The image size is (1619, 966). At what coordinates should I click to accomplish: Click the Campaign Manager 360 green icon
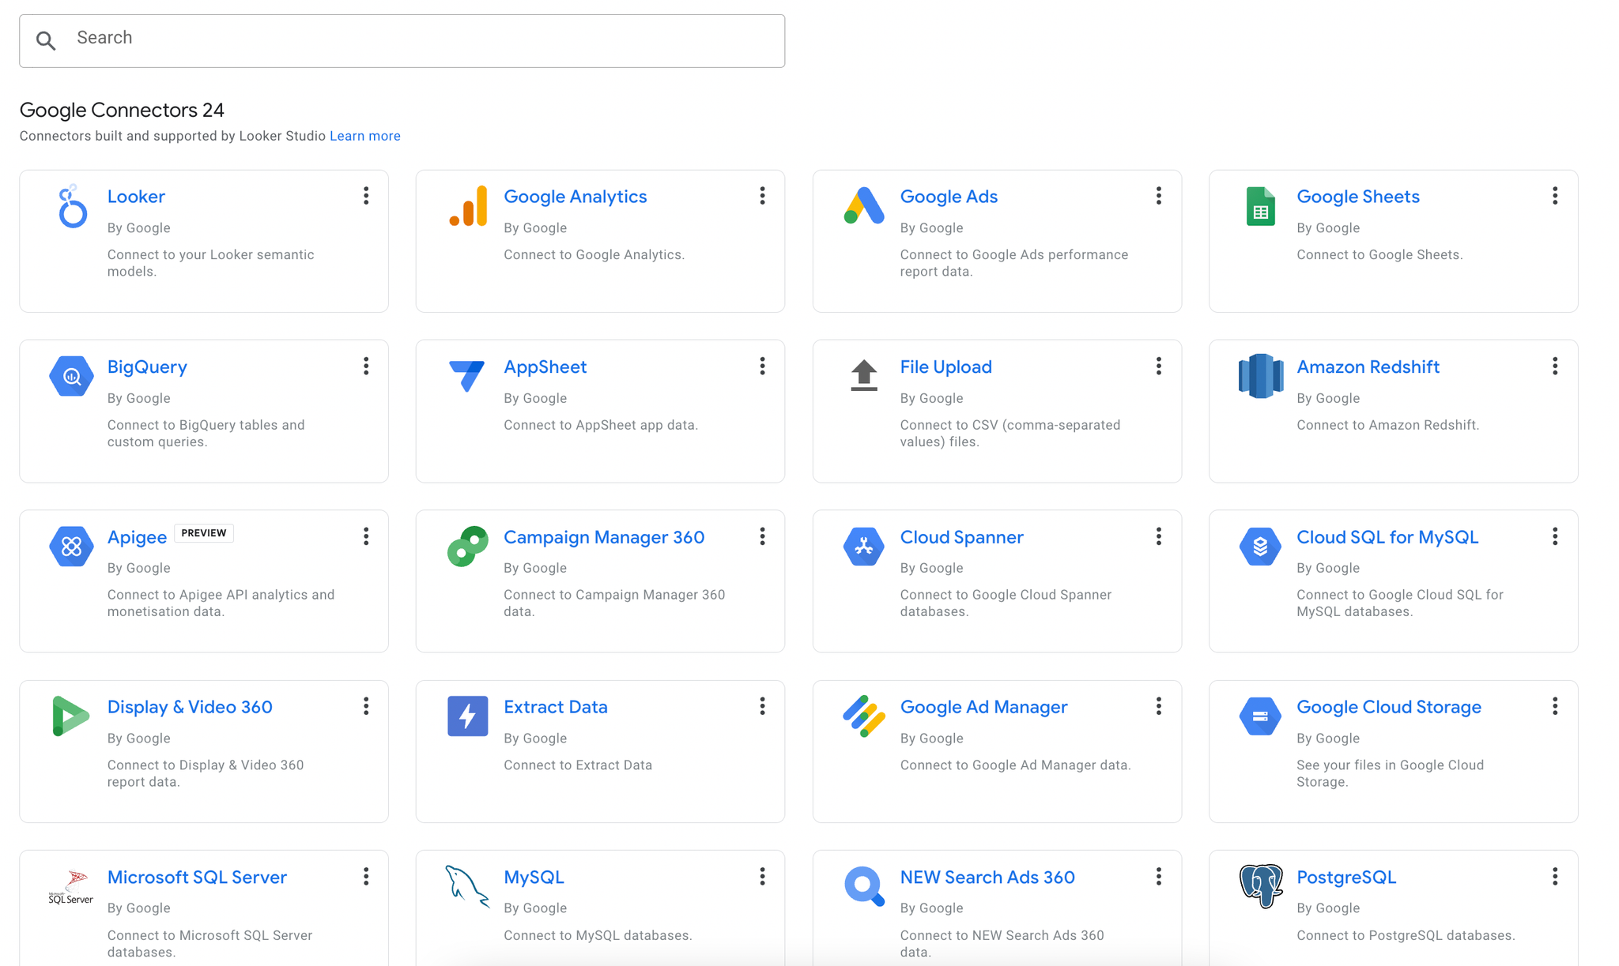tap(468, 547)
